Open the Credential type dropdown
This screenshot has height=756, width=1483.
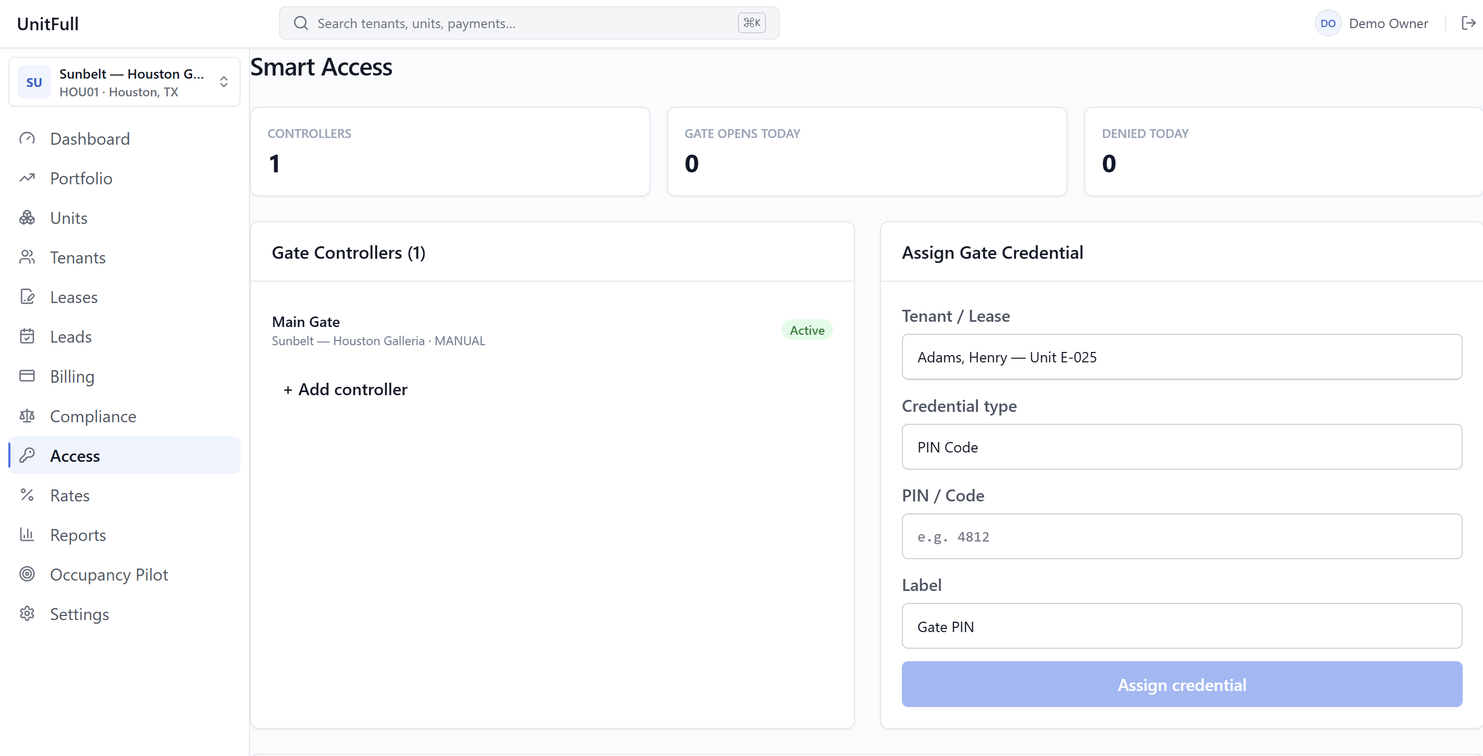(x=1182, y=447)
